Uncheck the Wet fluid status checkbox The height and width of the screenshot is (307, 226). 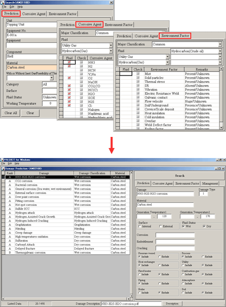tap(183, 226)
